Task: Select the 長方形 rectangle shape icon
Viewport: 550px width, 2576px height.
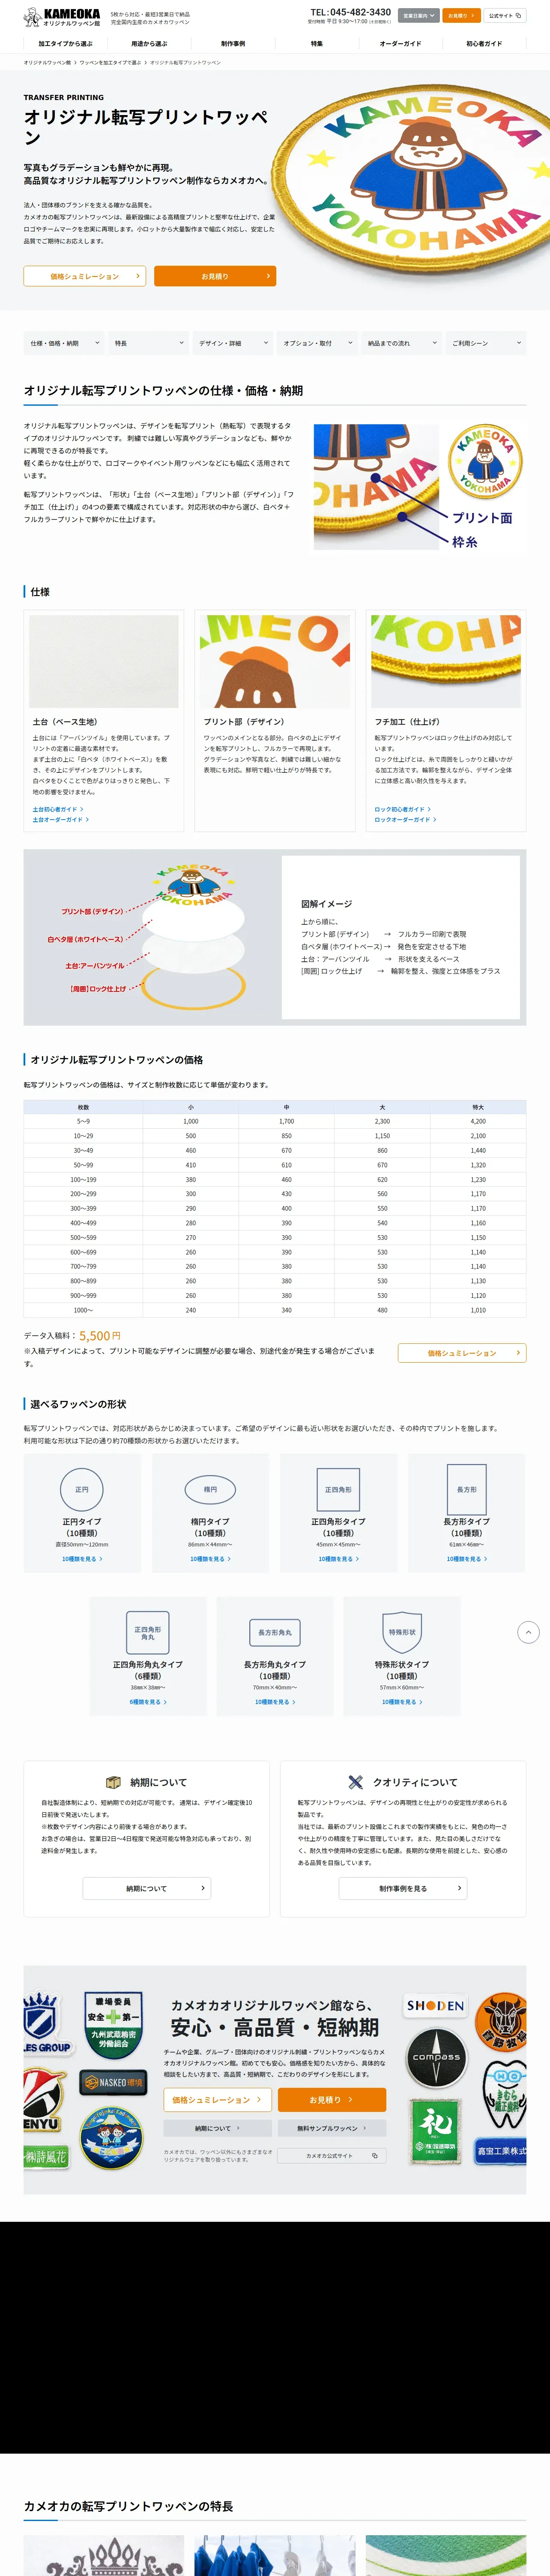Action: (x=466, y=1489)
